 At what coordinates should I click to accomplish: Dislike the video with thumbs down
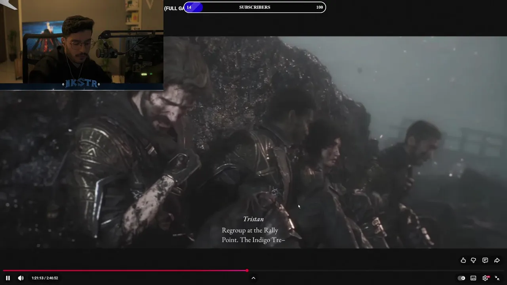point(473,260)
